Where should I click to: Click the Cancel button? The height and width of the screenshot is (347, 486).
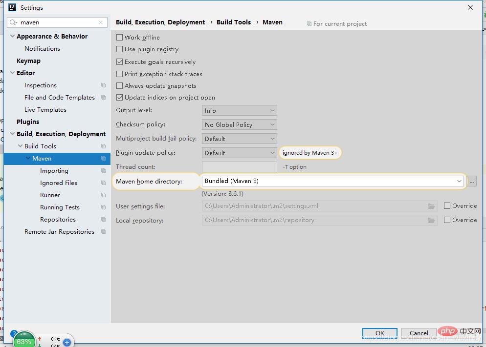point(419,333)
